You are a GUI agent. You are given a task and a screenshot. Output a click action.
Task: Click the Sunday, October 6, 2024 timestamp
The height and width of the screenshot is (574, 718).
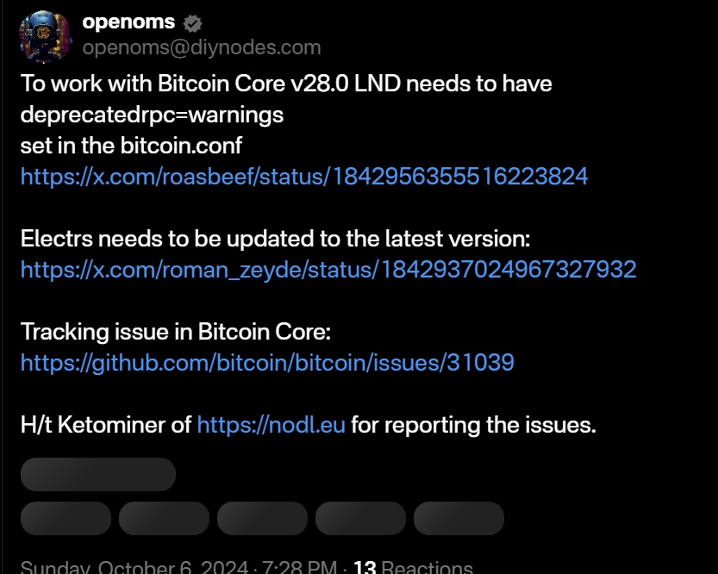(178, 567)
